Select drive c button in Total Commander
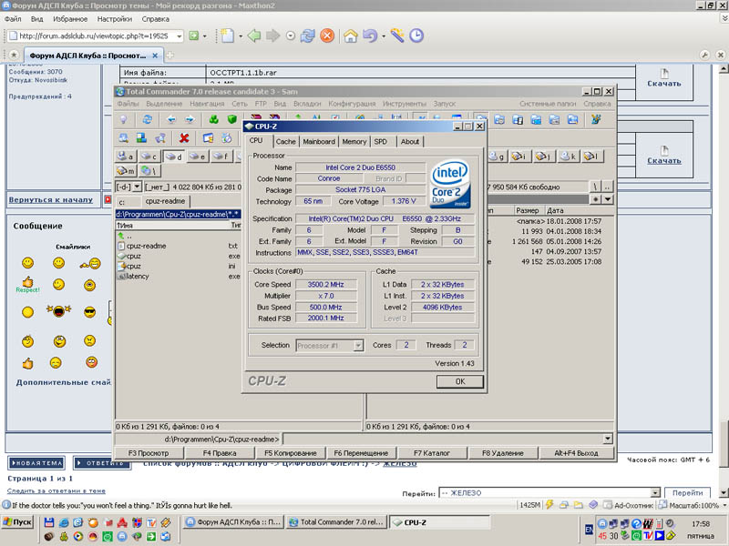Image resolution: width=729 pixels, height=546 pixels. tap(149, 157)
